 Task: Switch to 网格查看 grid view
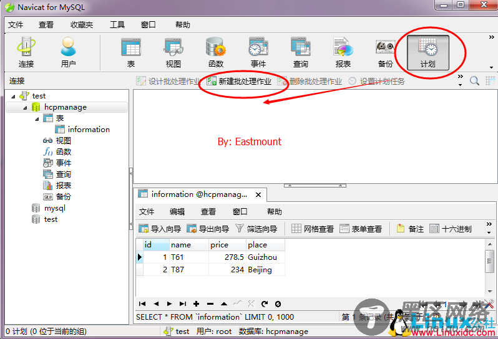click(313, 229)
